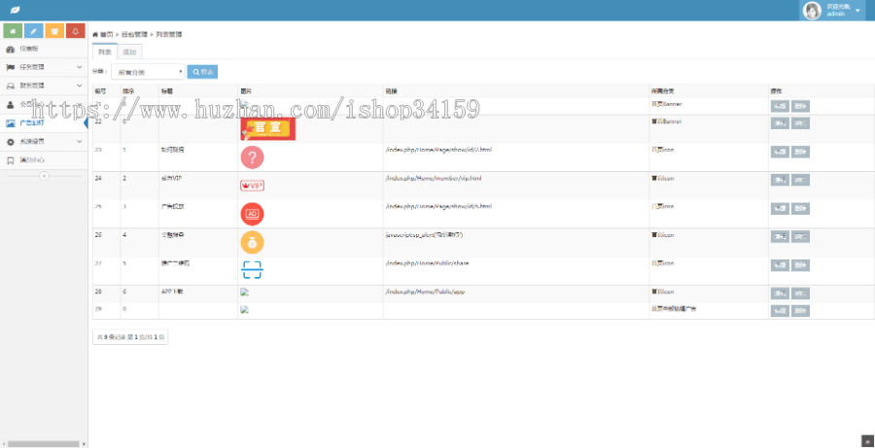This screenshot has width=875, height=448.
Task: Click the delete button for row 29
Action: click(x=800, y=311)
